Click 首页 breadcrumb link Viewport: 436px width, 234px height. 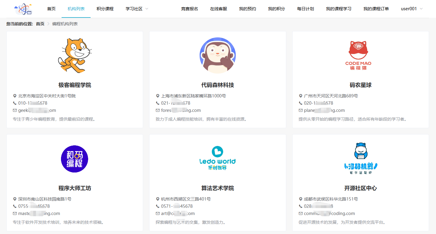[40, 24]
